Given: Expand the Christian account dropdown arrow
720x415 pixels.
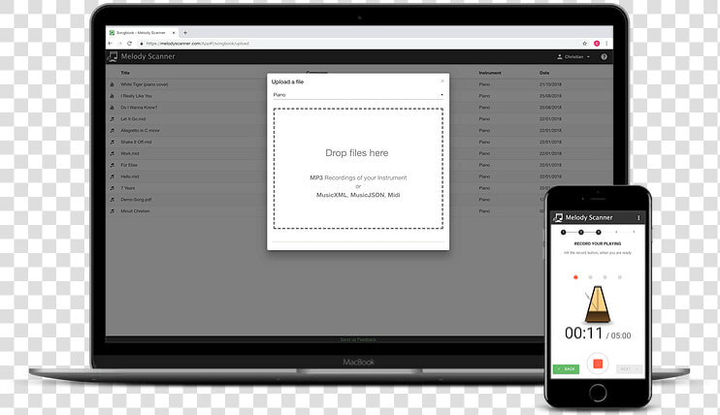Looking at the screenshot, I should tap(588, 57).
